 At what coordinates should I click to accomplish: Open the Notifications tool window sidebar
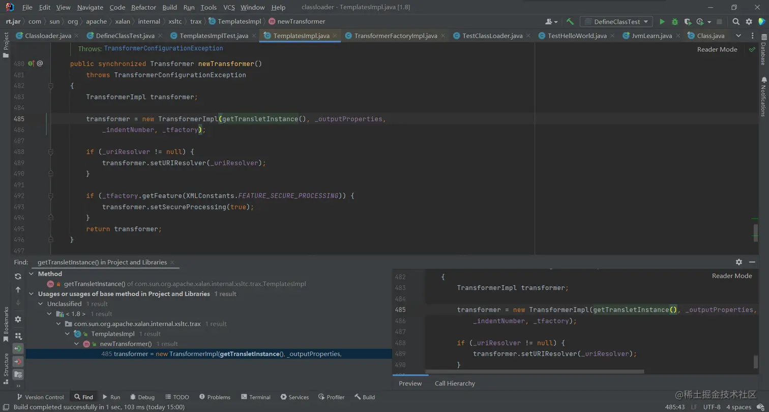click(763, 97)
